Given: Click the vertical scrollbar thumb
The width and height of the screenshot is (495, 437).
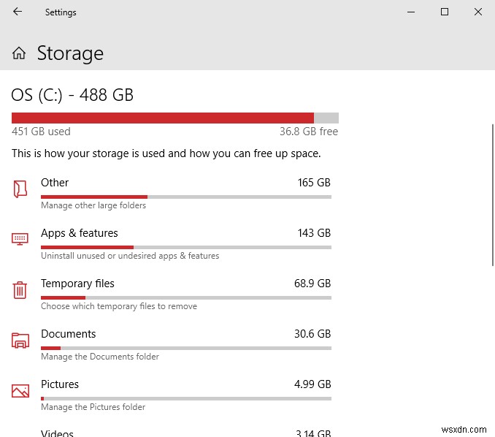Looking at the screenshot, I should (x=492, y=194).
